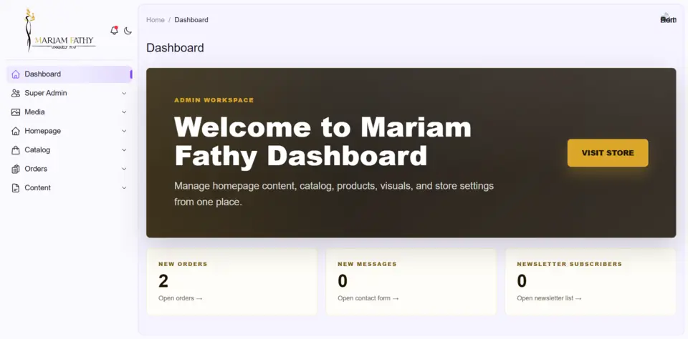Click the NEWSLETTER SUBSCRIBERS card title
Image resolution: width=688 pixels, height=339 pixels.
[570, 264]
